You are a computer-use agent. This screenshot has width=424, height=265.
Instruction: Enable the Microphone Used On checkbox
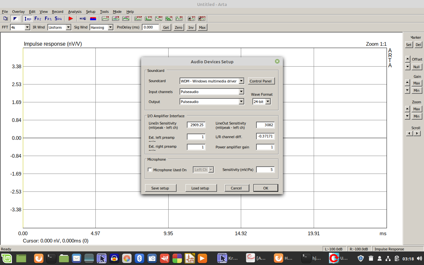pos(150,170)
